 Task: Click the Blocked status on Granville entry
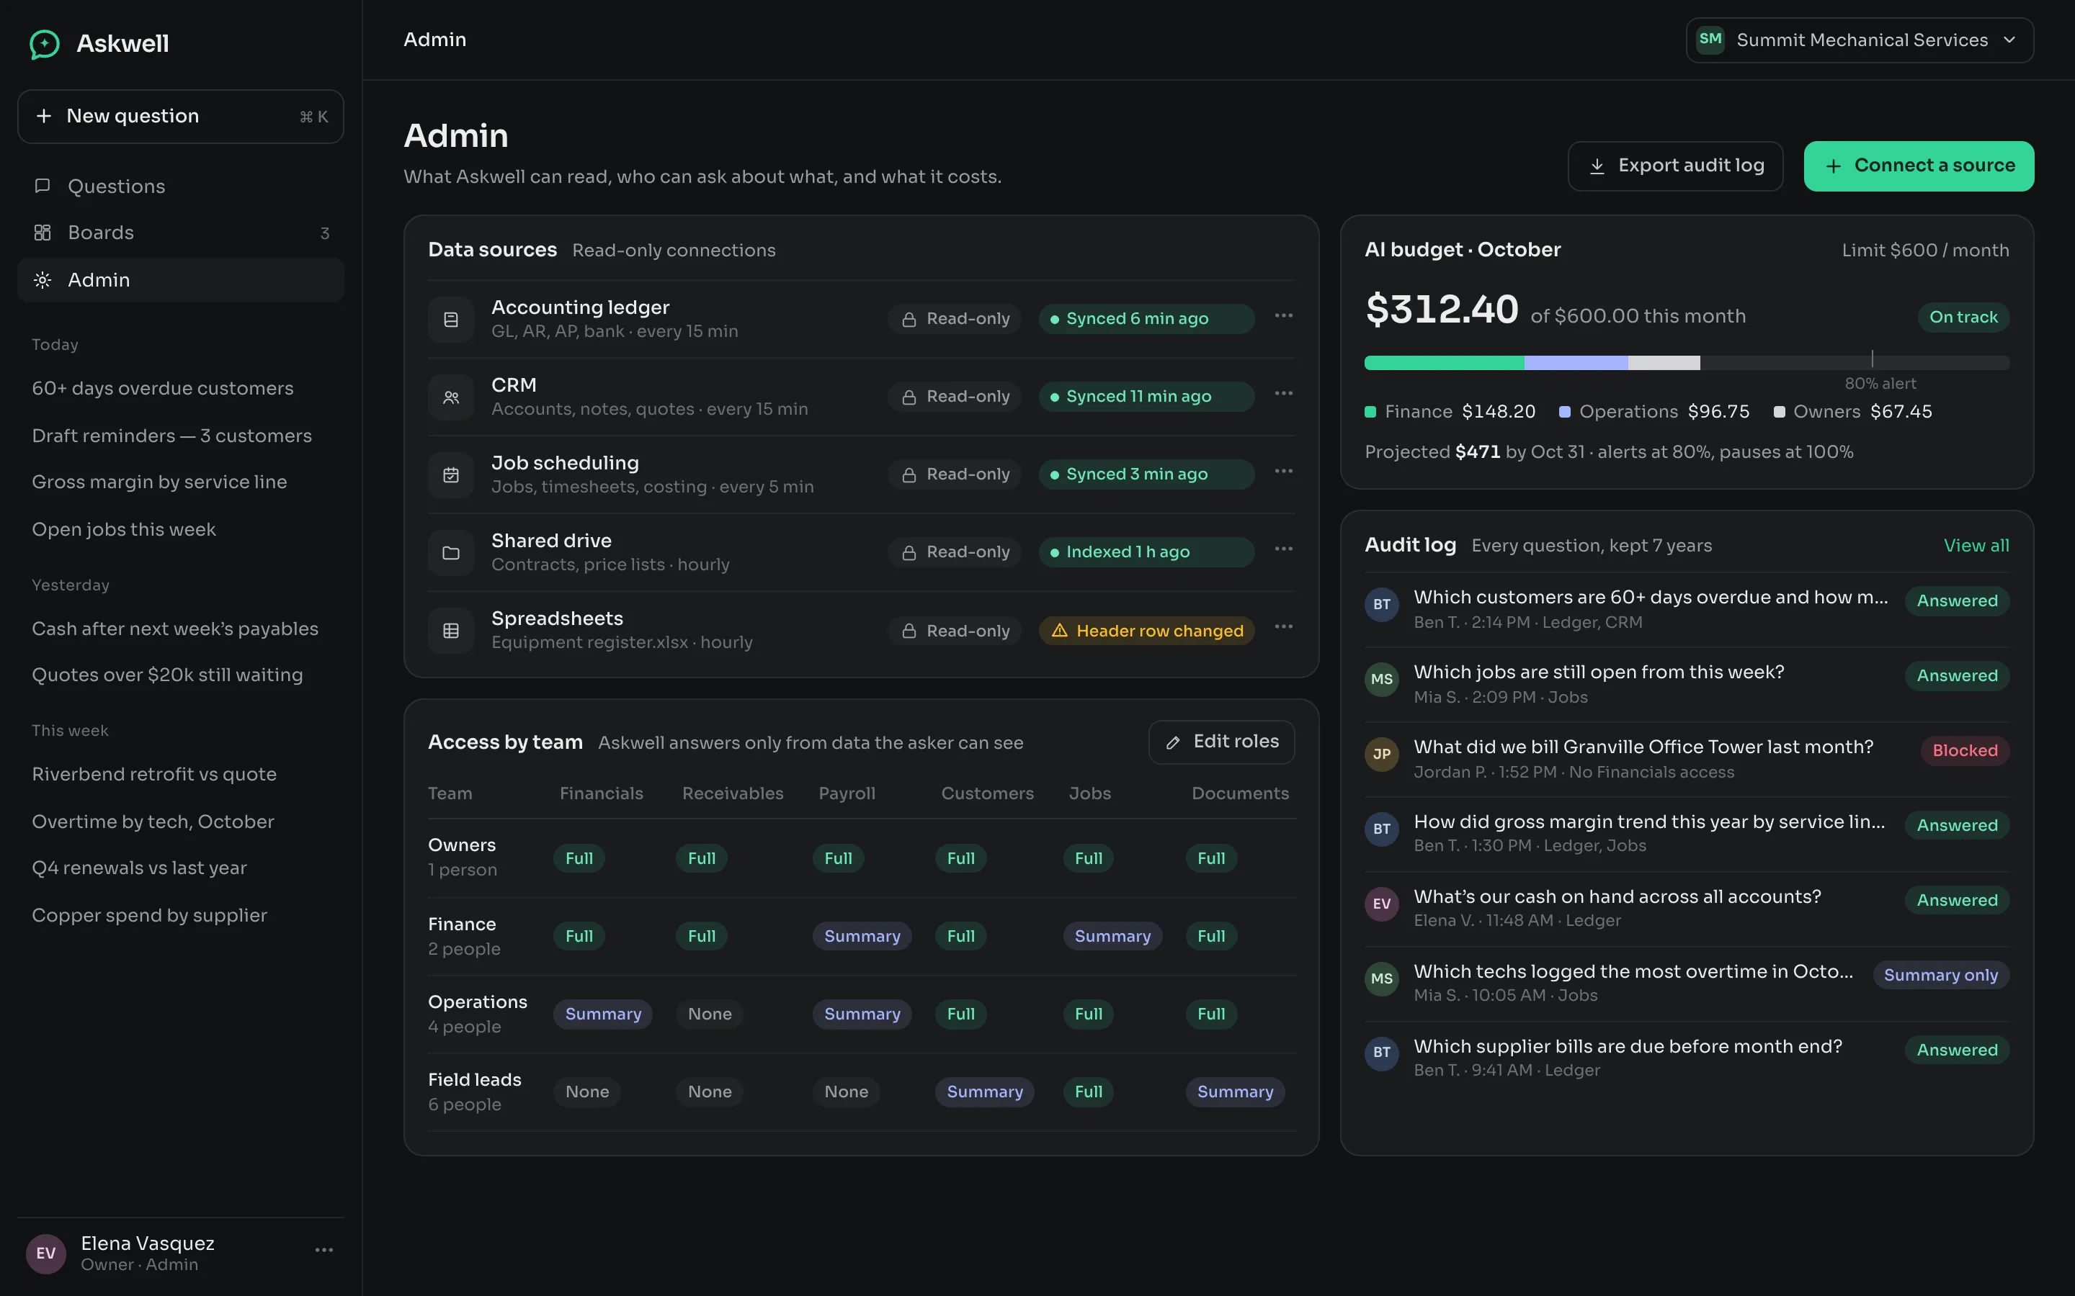[1965, 752]
